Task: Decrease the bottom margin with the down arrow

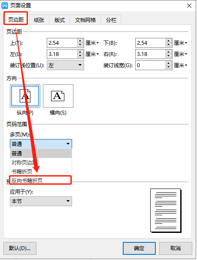Action: pos(168,45)
